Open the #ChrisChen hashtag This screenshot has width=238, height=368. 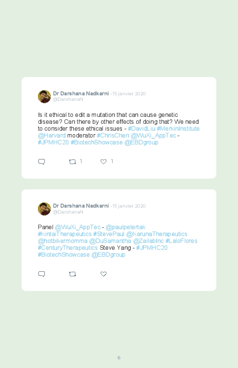(x=113, y=135)
